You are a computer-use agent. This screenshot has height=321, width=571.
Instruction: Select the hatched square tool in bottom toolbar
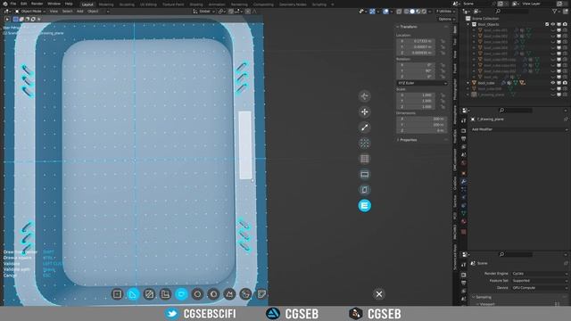149,294
